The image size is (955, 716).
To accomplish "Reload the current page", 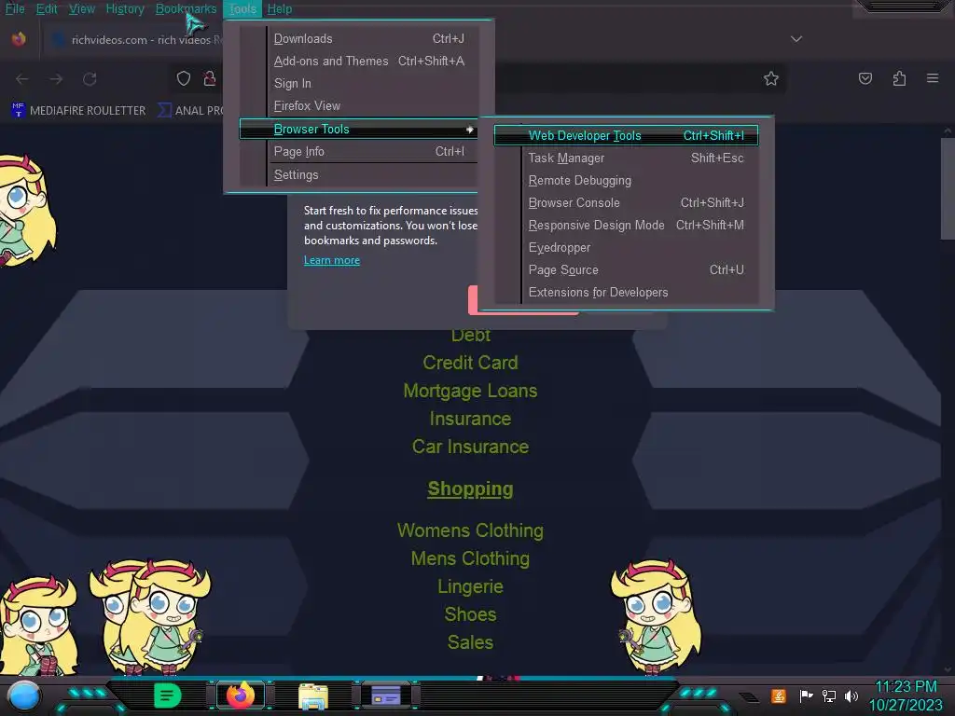I will coord(90,79).
